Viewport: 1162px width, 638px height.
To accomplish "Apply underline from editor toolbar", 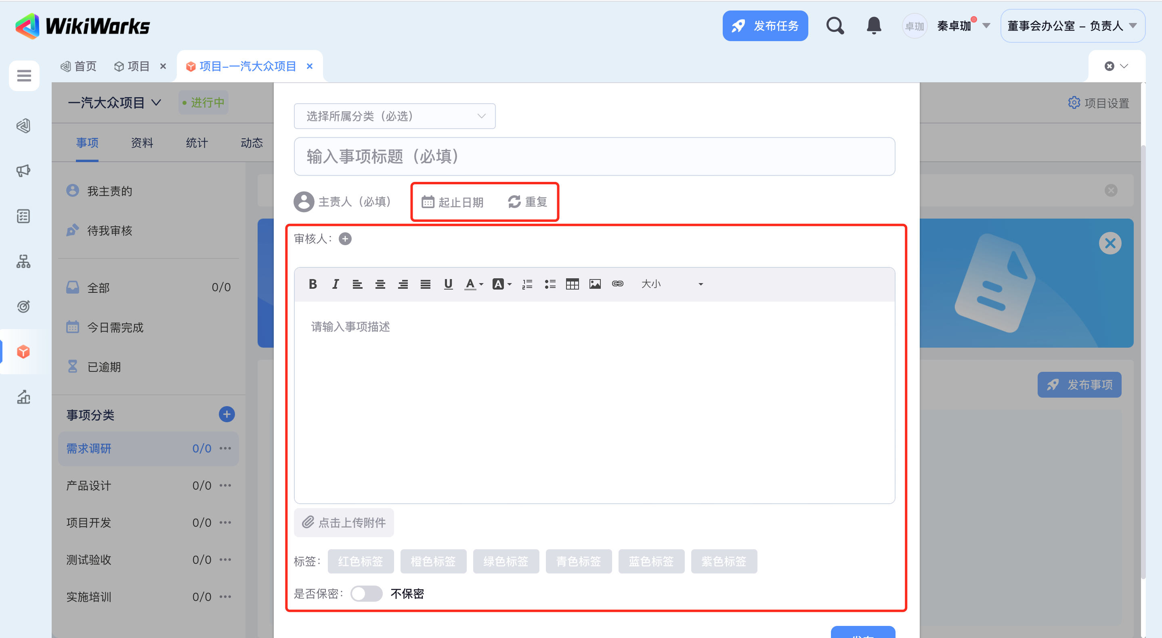I will coord(448,284).
